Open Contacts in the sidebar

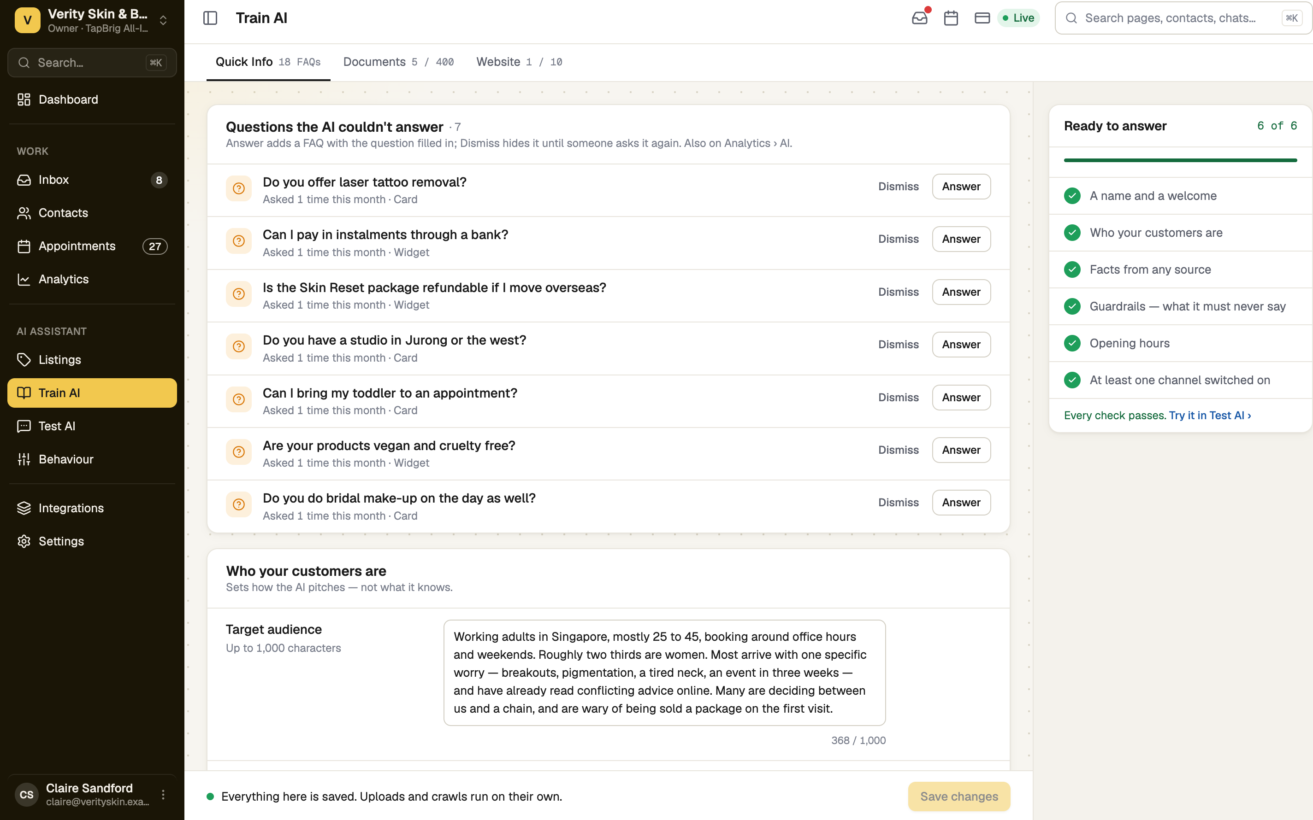tap(92, 212)
